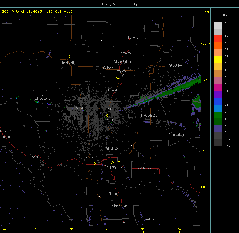The height and width of the screenshot is (233, 239).
Task: Click the Vulcan city label
Action: pos(150,219)
